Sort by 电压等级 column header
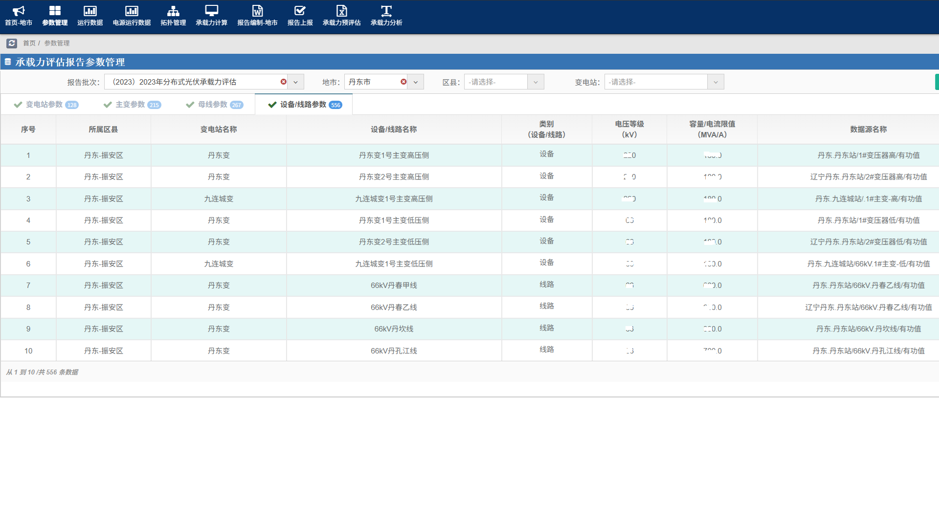This screenshot has width=939, height=528. point(629,129)
